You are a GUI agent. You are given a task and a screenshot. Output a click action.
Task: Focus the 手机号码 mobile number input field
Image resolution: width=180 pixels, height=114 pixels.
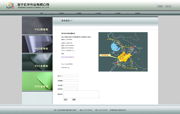[71, 85]
